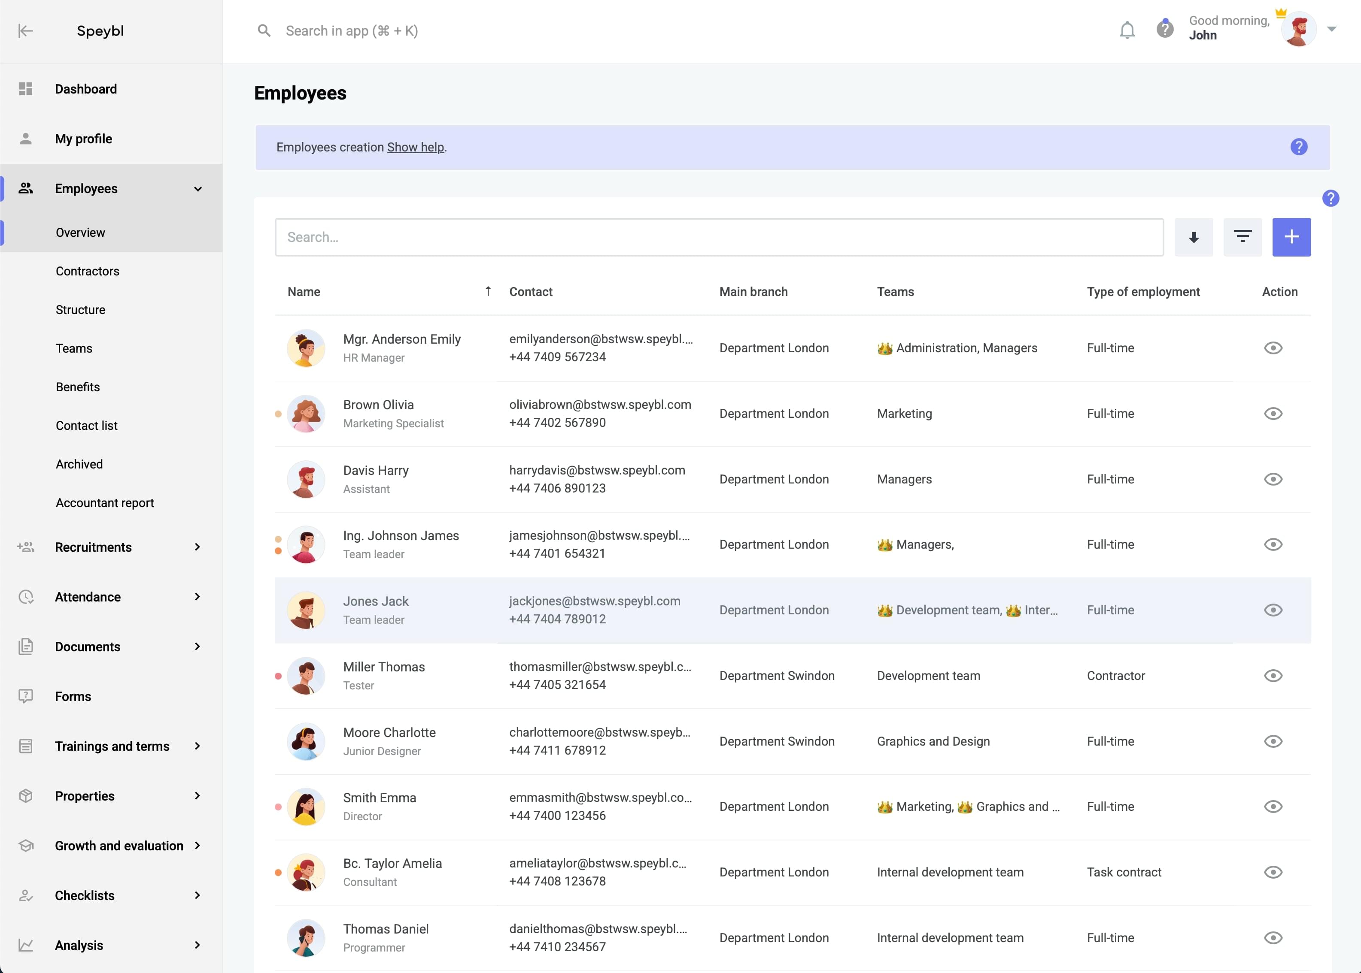This screenshot has height=973, width=1361.
Task: Click the Documents file icon
Action: pyautogui.click(x=25, y=647)
